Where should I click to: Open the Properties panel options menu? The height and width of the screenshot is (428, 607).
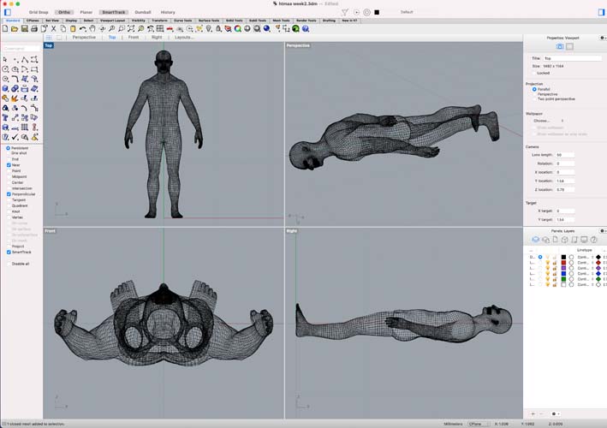[x=603, y=38]
